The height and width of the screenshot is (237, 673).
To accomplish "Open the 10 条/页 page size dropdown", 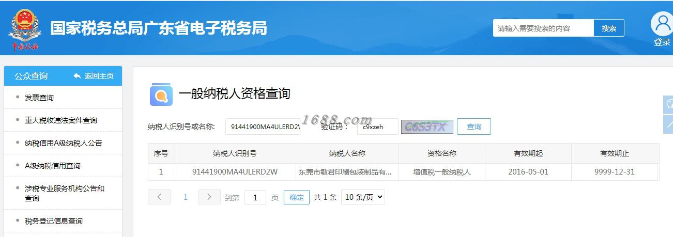I will tap(363, 197).
